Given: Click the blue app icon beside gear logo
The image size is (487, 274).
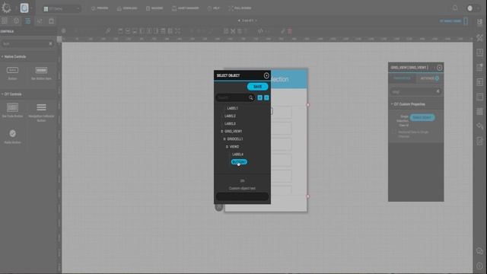Looking at the screenshot, I should (x=24, y=8).
